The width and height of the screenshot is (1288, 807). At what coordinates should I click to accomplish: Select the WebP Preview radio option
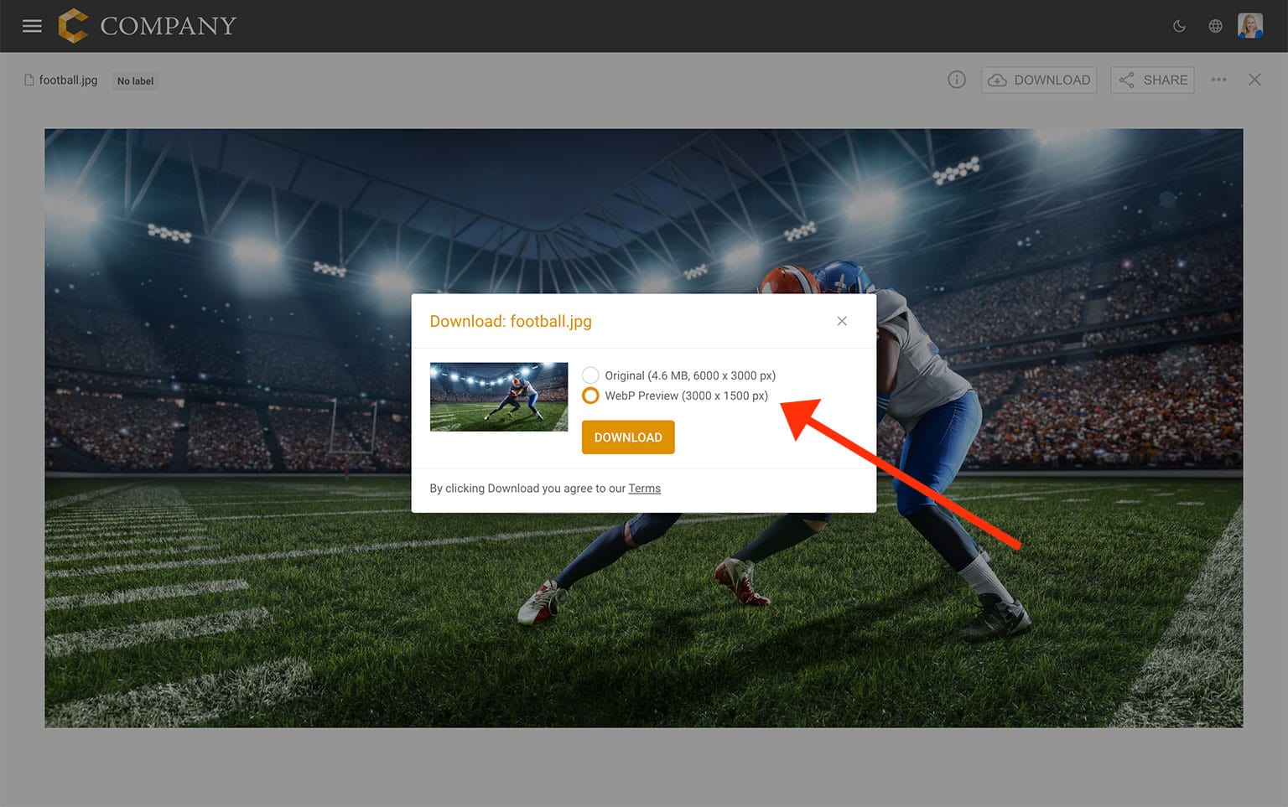click(590, 396)
